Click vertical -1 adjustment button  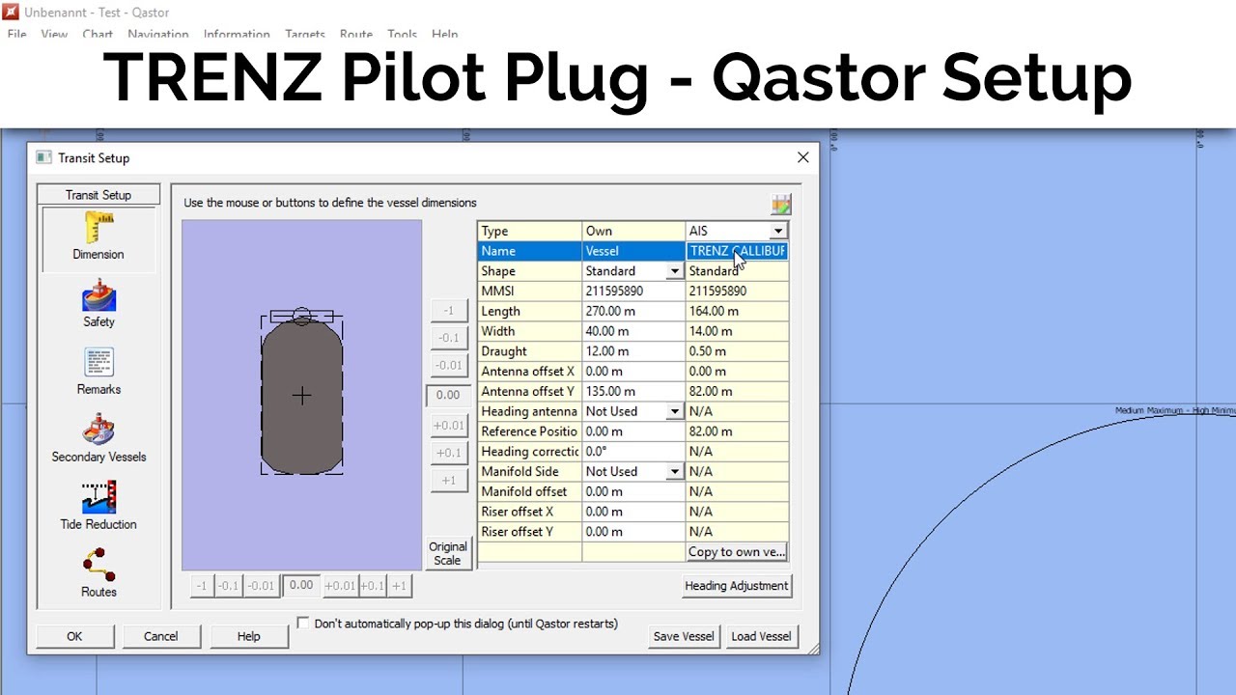(x=448, y=311)
